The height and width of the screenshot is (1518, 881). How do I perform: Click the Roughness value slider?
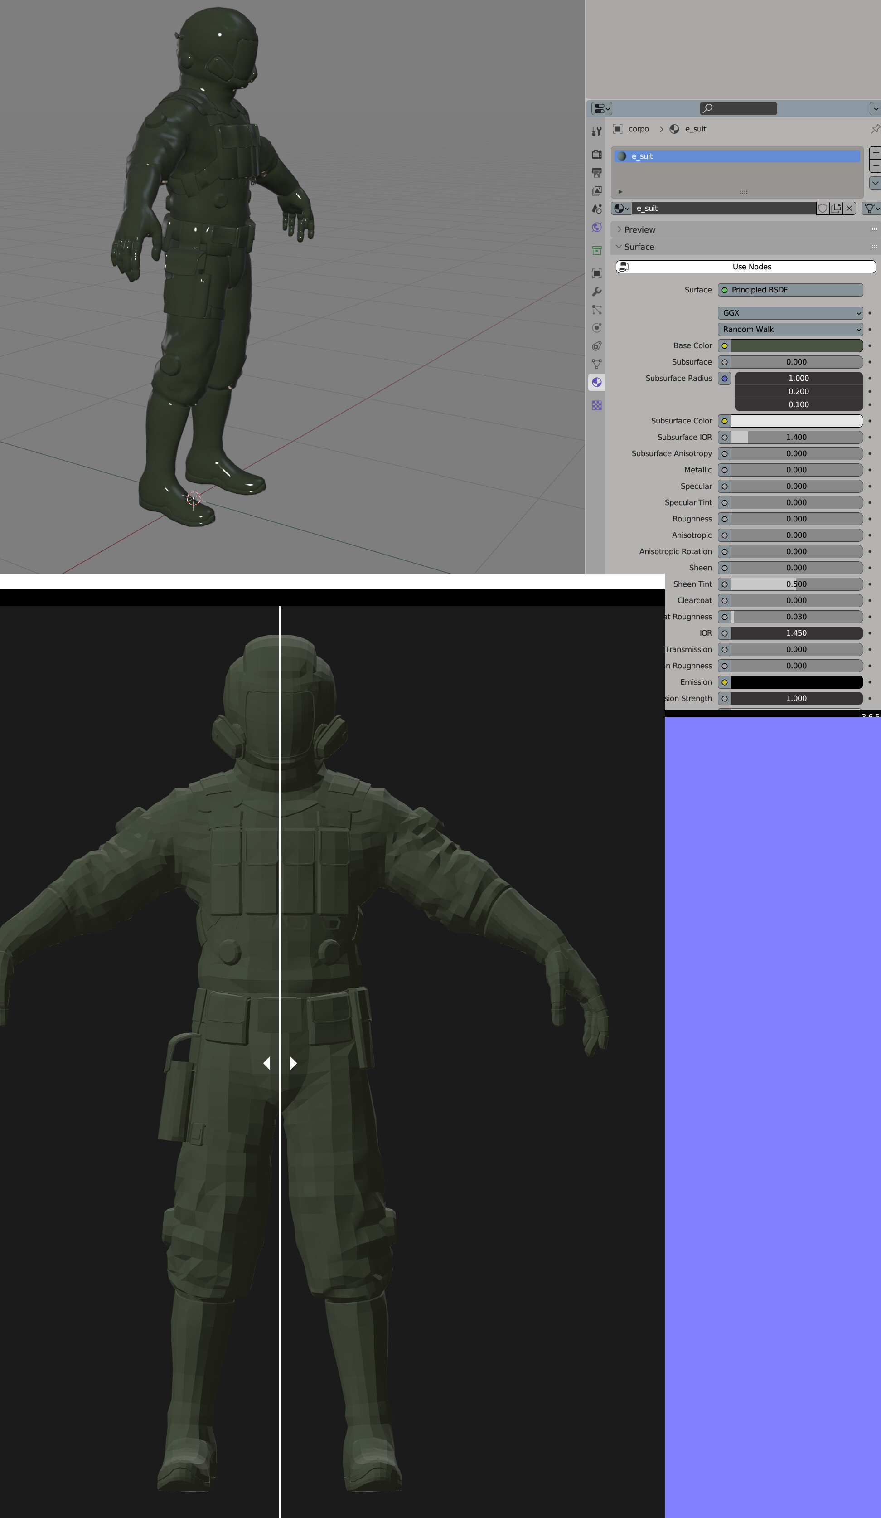click(796, 519)
